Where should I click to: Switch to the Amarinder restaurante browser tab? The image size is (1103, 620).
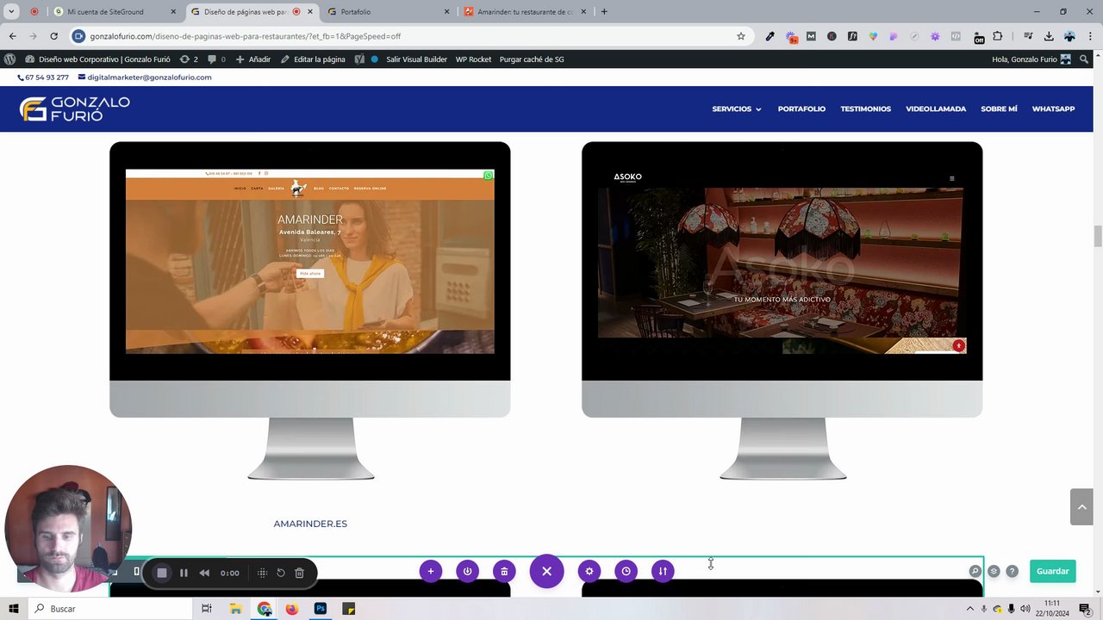pyautogui.click(x=524, y=12)
